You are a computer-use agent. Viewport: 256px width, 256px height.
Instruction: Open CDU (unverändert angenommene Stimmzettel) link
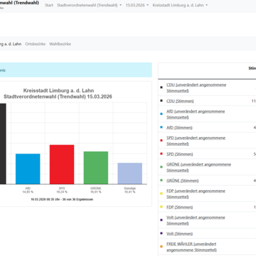196,88
